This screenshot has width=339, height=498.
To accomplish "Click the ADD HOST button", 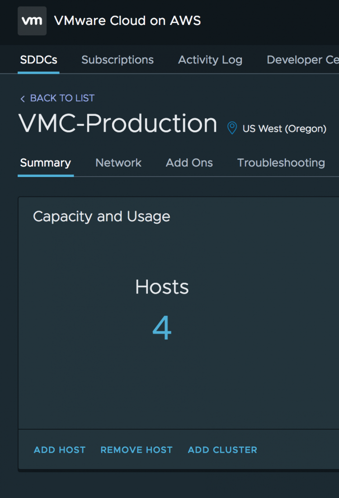I will 60,450.
